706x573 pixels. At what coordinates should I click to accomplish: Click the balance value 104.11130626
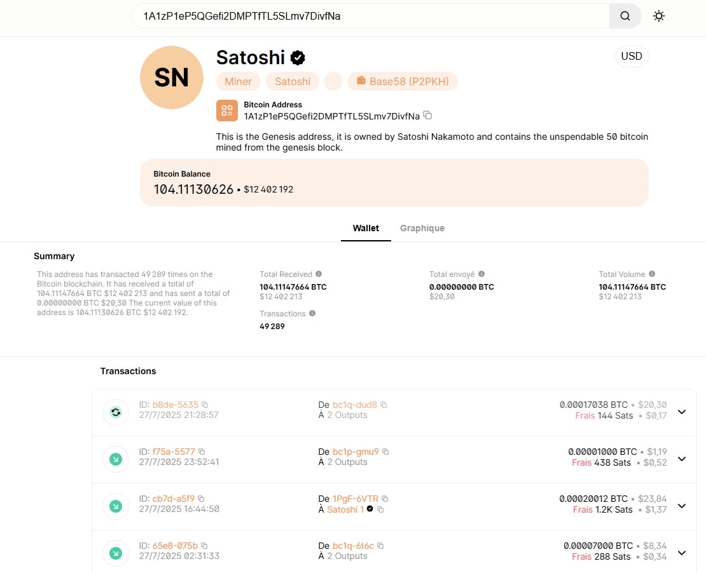[x=193, y=189]
